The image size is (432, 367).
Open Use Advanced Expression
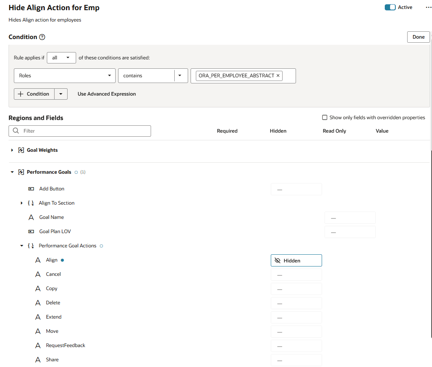(x=106, y=94)
